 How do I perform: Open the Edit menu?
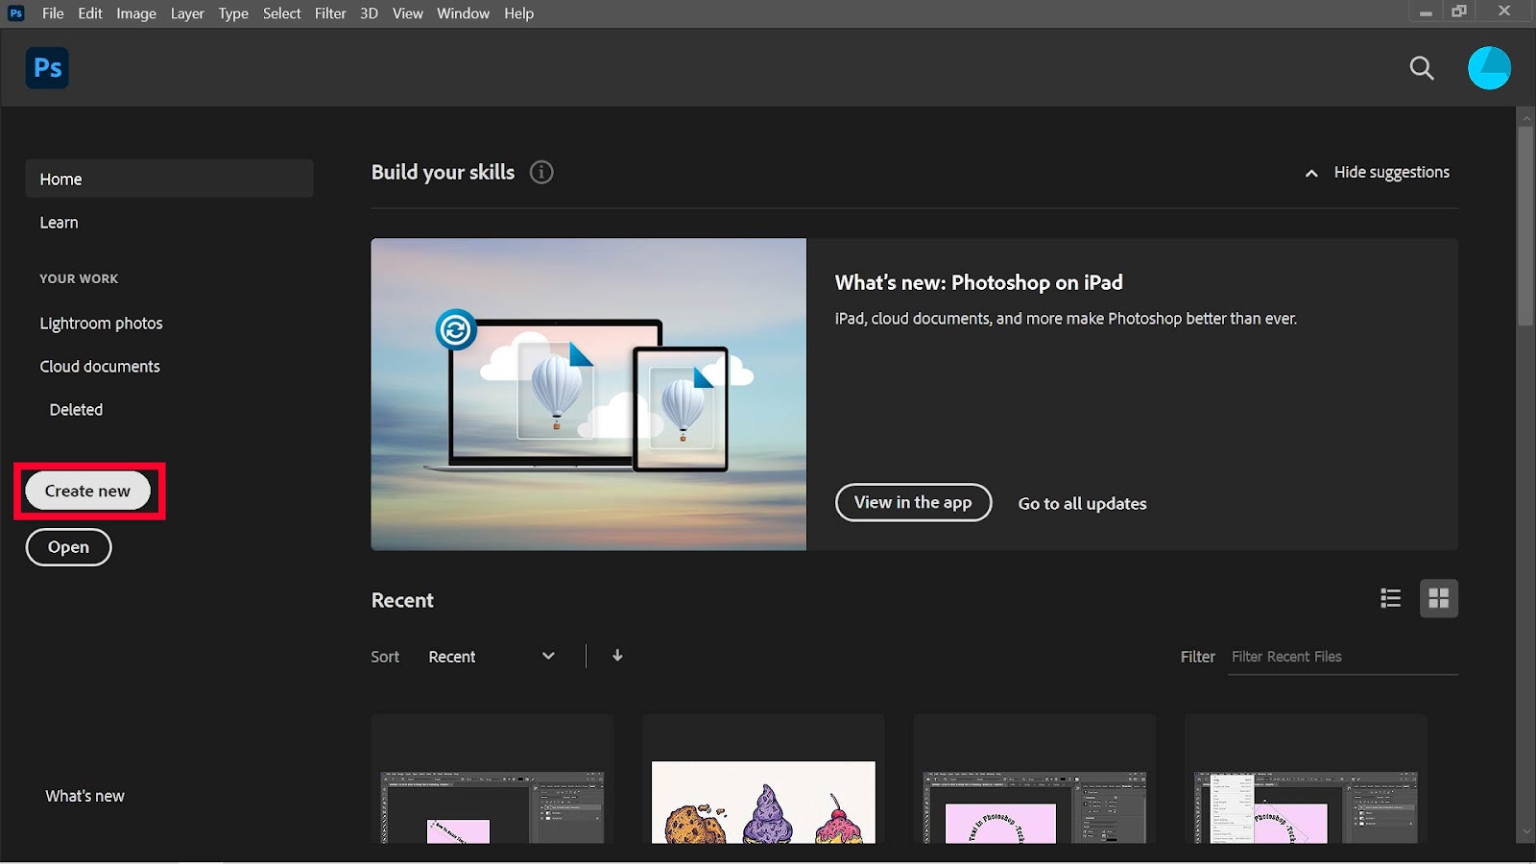point(90,13)
